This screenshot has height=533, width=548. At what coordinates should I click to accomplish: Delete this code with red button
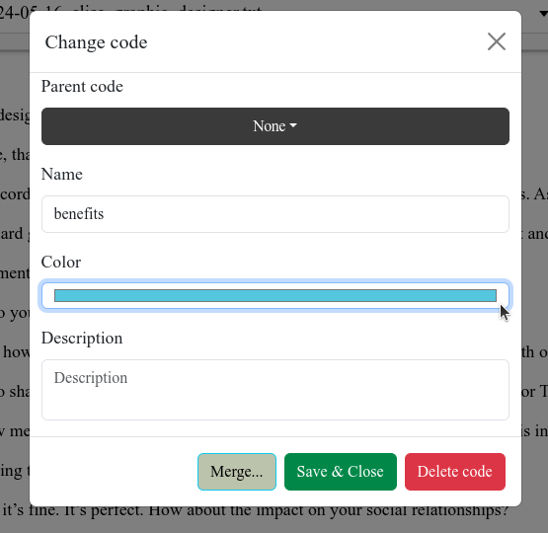click(455, 472)
